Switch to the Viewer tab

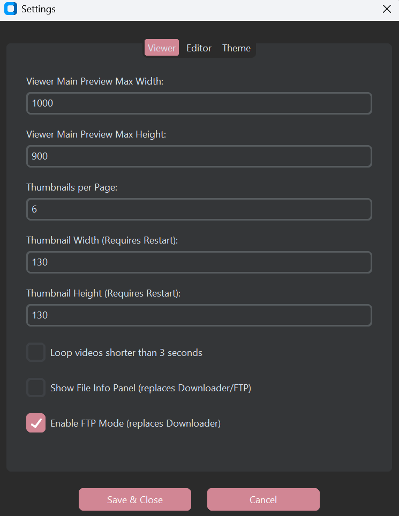coord(162,48)
